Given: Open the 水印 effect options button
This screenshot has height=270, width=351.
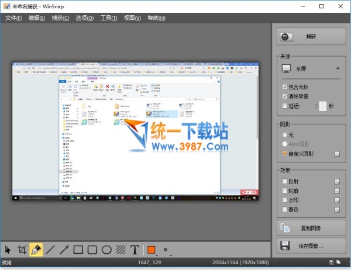Looking at the screenshot, I should 337,200.
